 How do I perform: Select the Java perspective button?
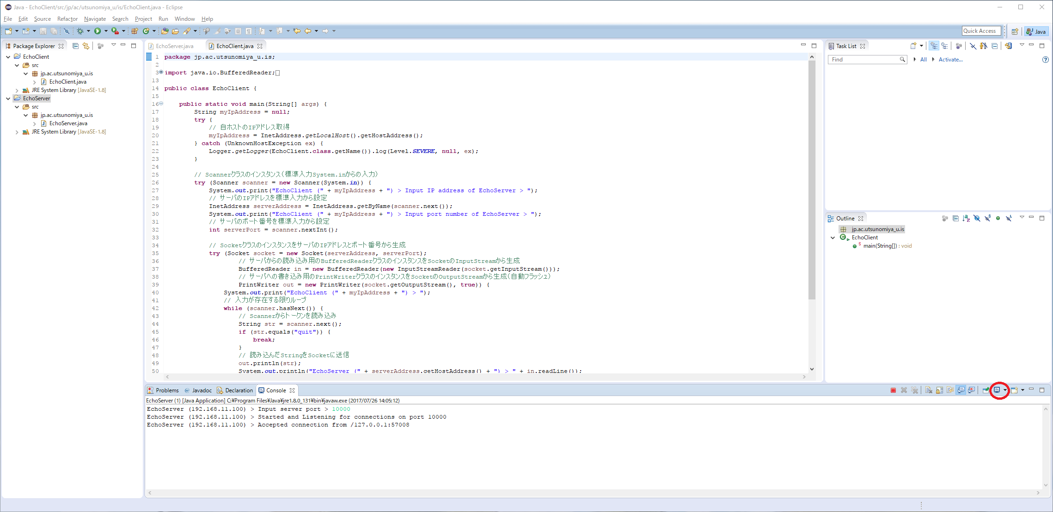(1036, 31)
